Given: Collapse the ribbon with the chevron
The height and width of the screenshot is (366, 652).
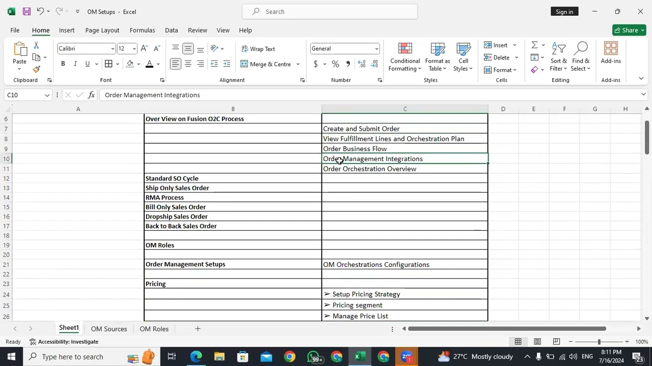Looking at the screenshot, I should (641, 79).
